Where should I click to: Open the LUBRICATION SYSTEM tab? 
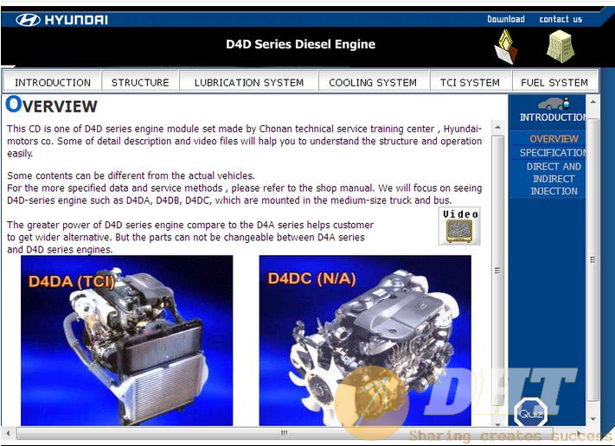[249, 82]
